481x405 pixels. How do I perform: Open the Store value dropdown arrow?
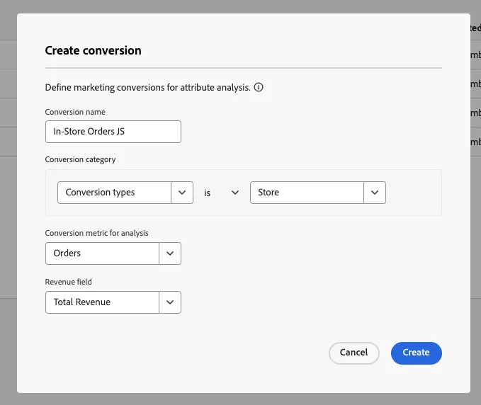point(375,193)
